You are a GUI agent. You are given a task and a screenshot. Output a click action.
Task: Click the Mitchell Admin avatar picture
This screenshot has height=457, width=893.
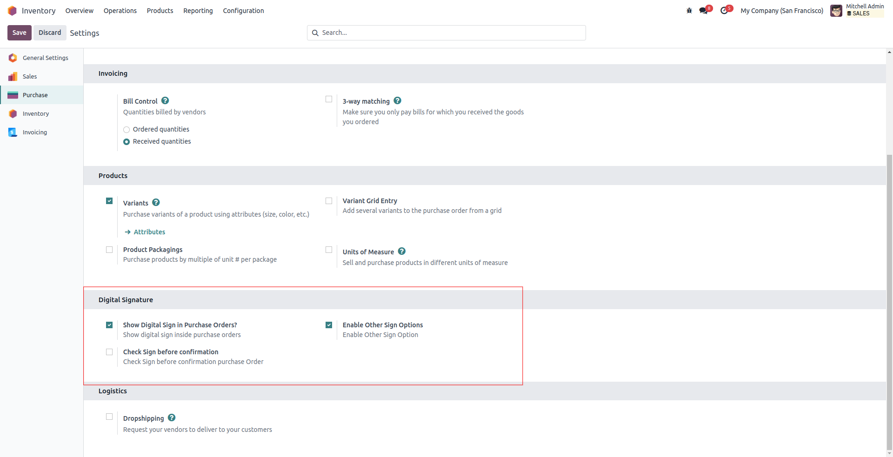pos(836,11)
